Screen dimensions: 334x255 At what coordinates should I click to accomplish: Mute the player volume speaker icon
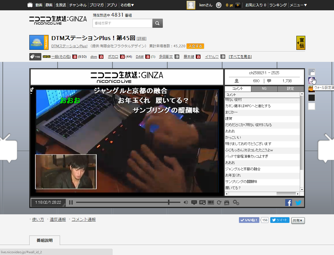click(186, 203)
